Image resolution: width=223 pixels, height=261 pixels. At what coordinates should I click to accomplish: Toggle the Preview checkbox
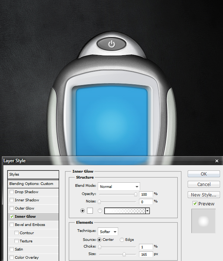(195, 204)
